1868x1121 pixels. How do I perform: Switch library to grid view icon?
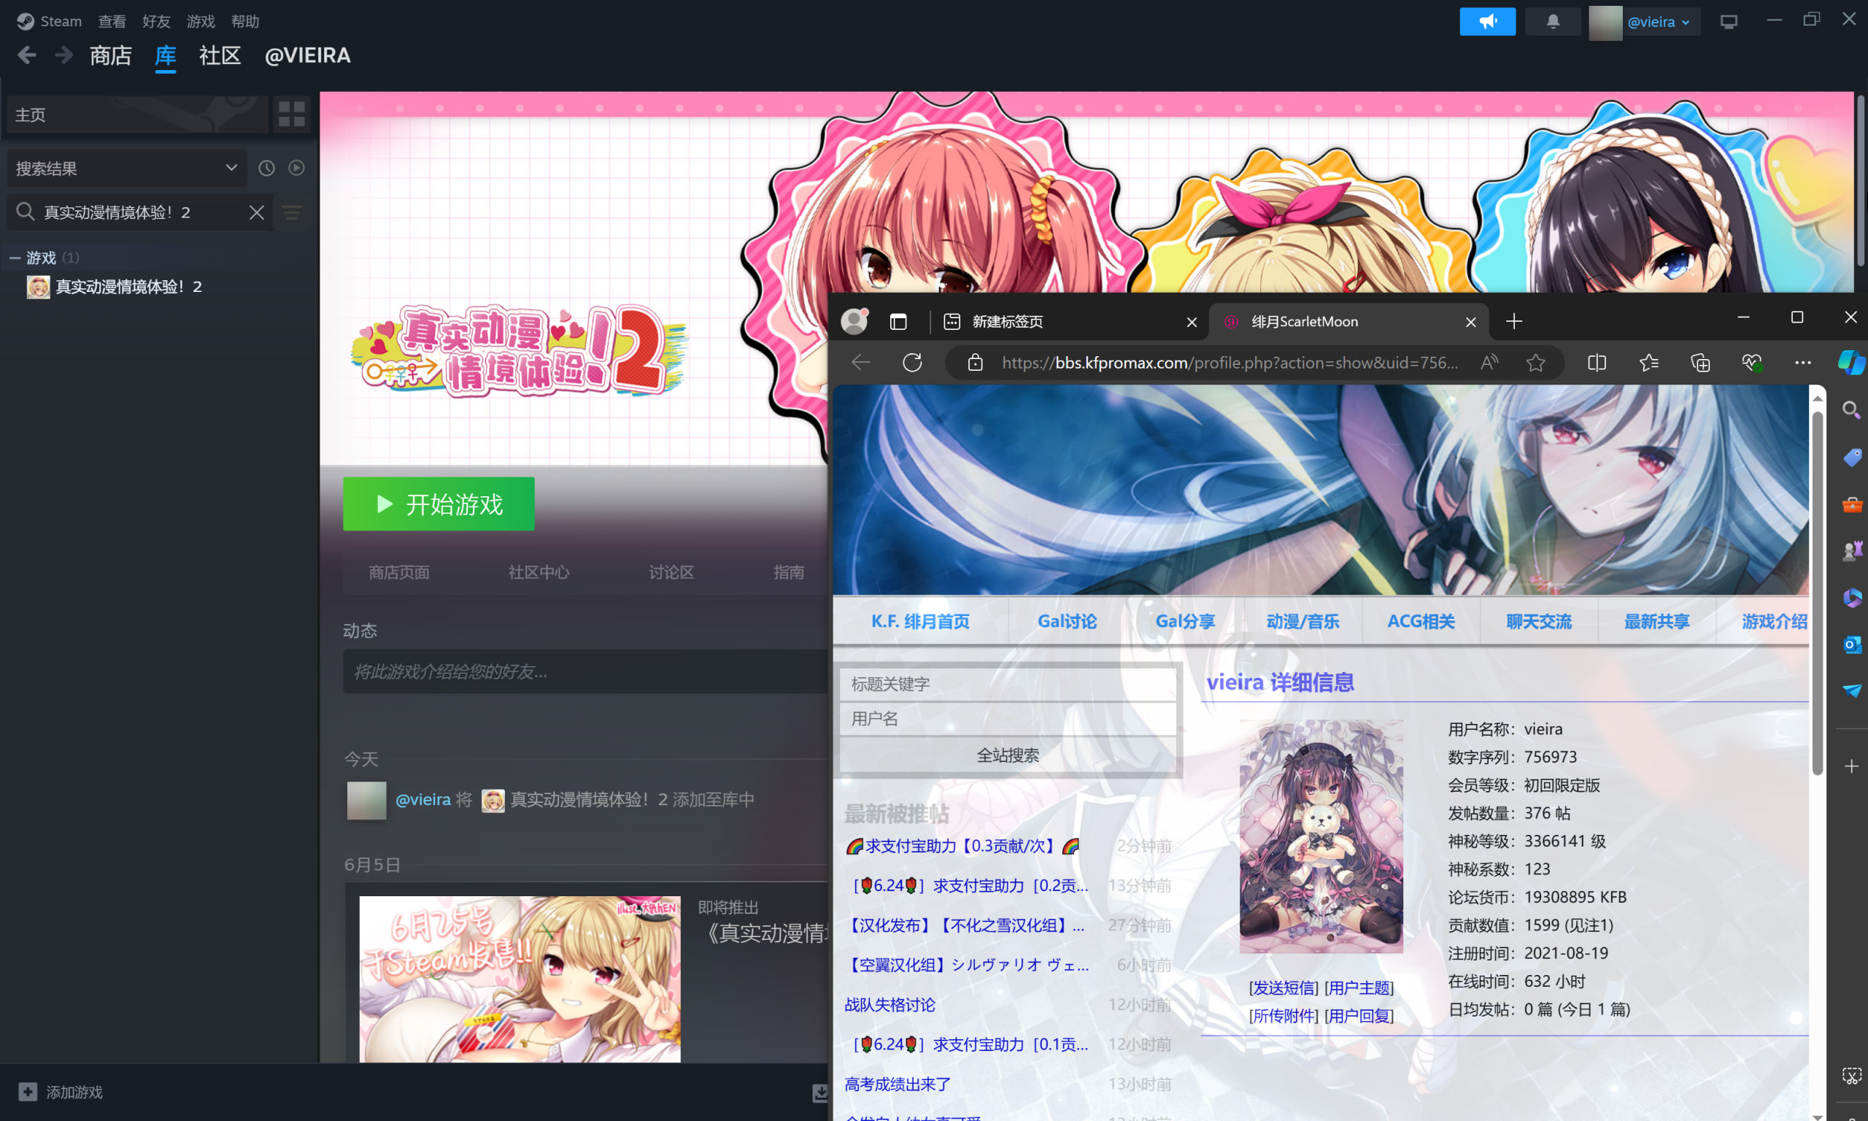click(x=291, y=114)
